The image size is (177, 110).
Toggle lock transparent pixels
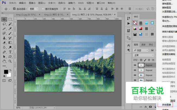click(141, 60)
